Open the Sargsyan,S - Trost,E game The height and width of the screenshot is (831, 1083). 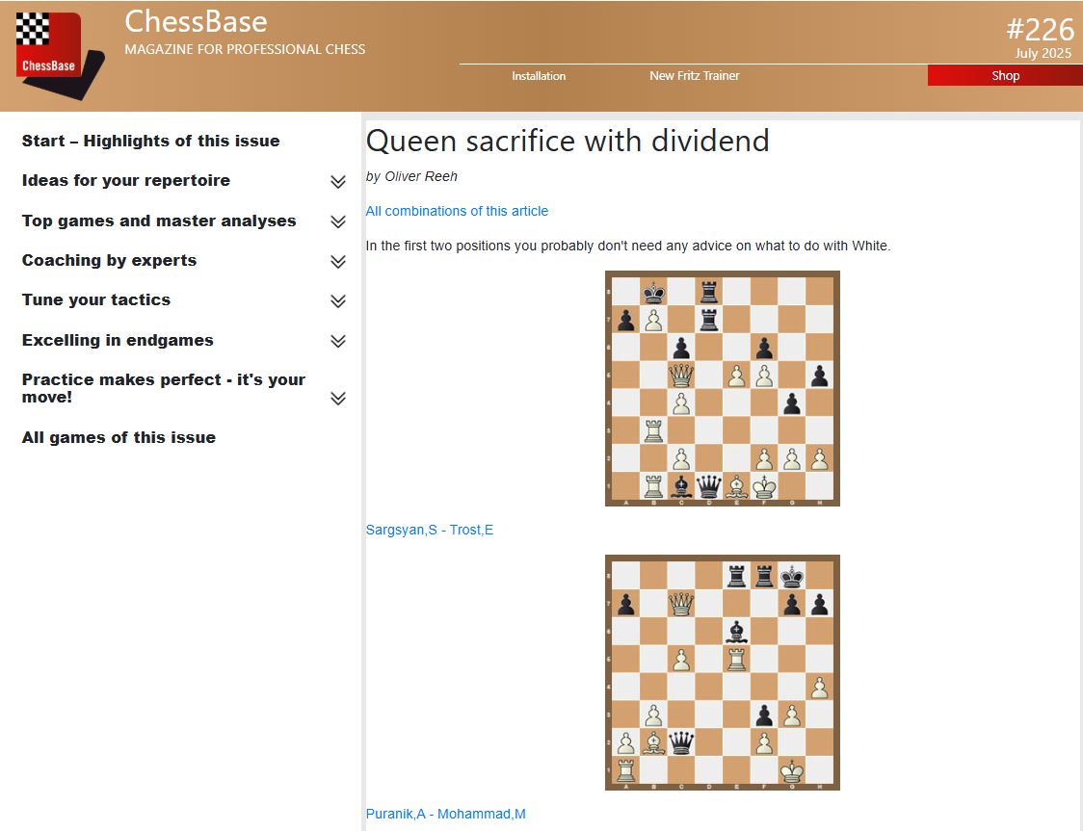tap(430, 530)
